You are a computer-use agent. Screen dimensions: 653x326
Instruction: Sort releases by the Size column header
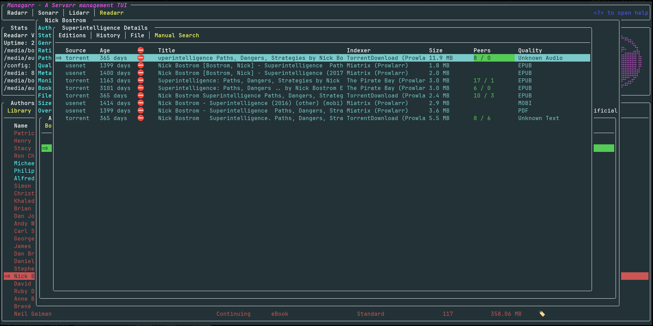(x=436, y=50)
